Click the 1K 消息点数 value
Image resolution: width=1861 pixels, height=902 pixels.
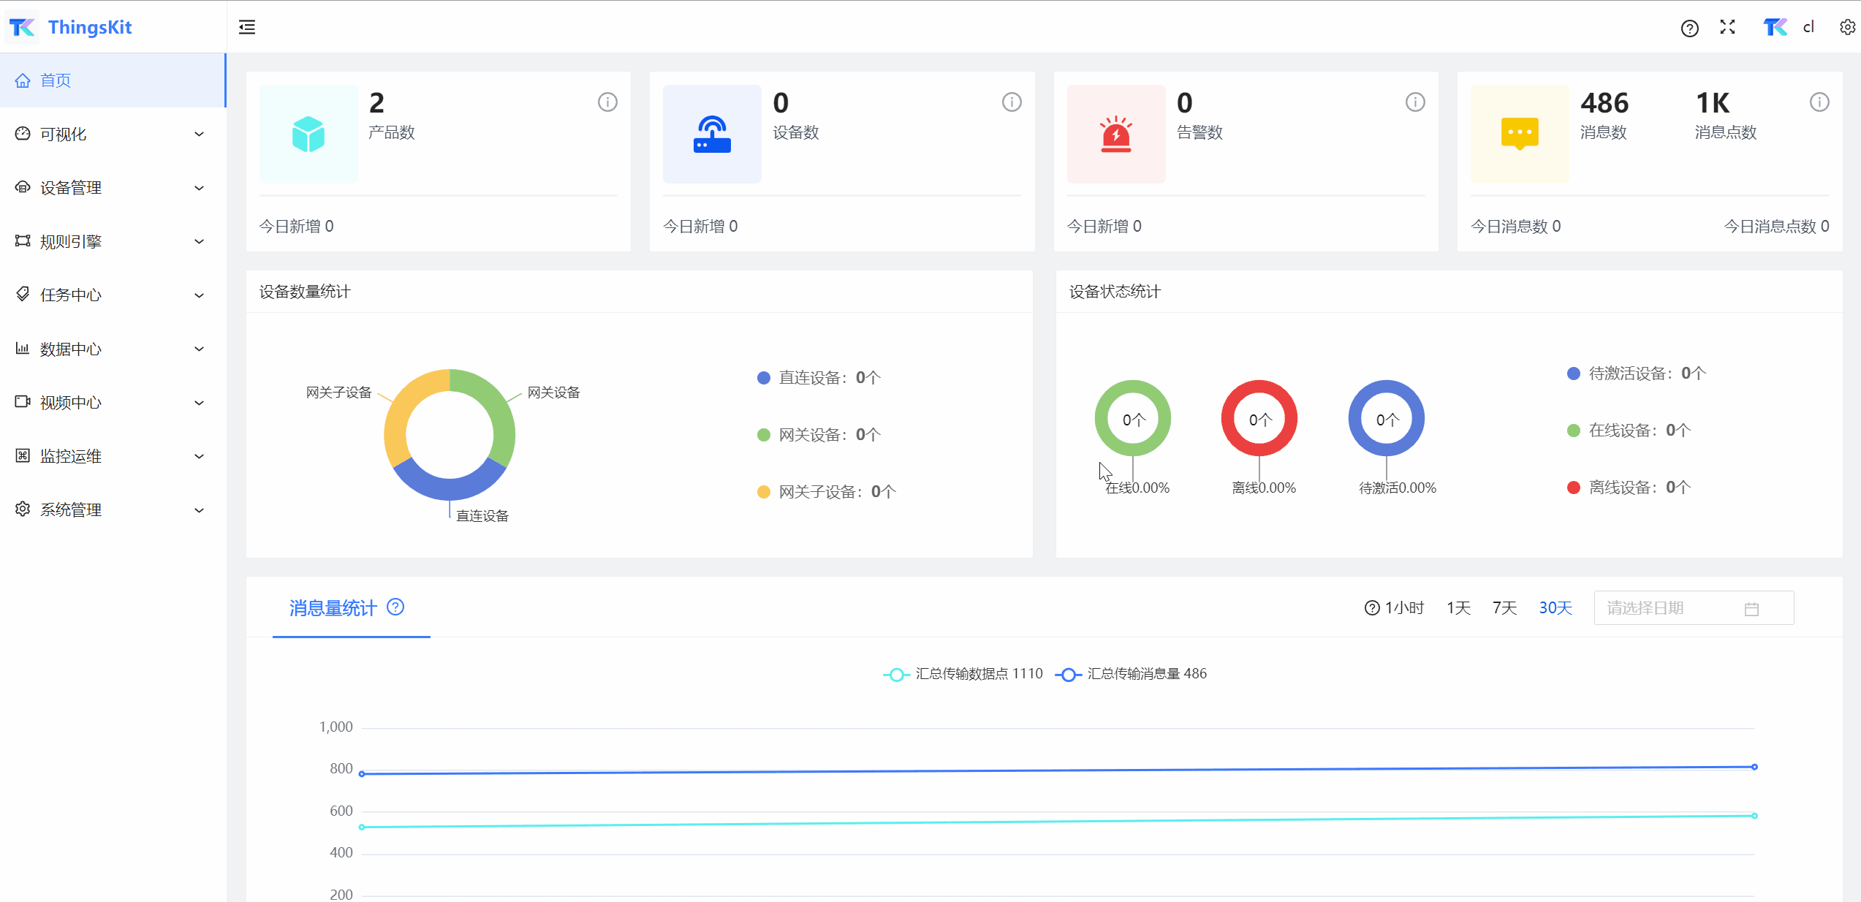pyautogui.click(x=1713, y=103)
